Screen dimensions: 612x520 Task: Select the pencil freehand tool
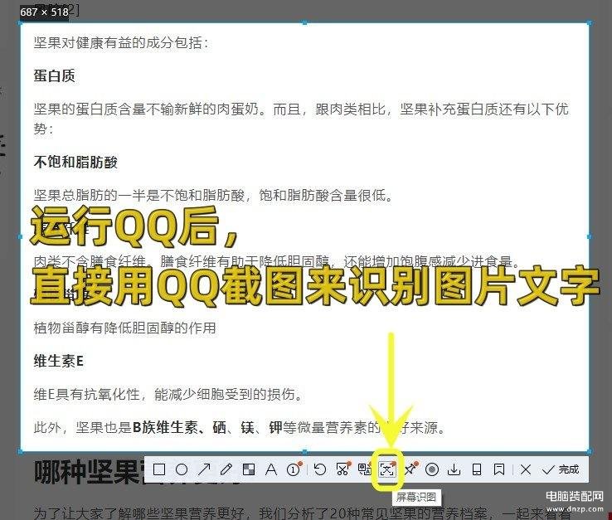click(x=226, y=469)
